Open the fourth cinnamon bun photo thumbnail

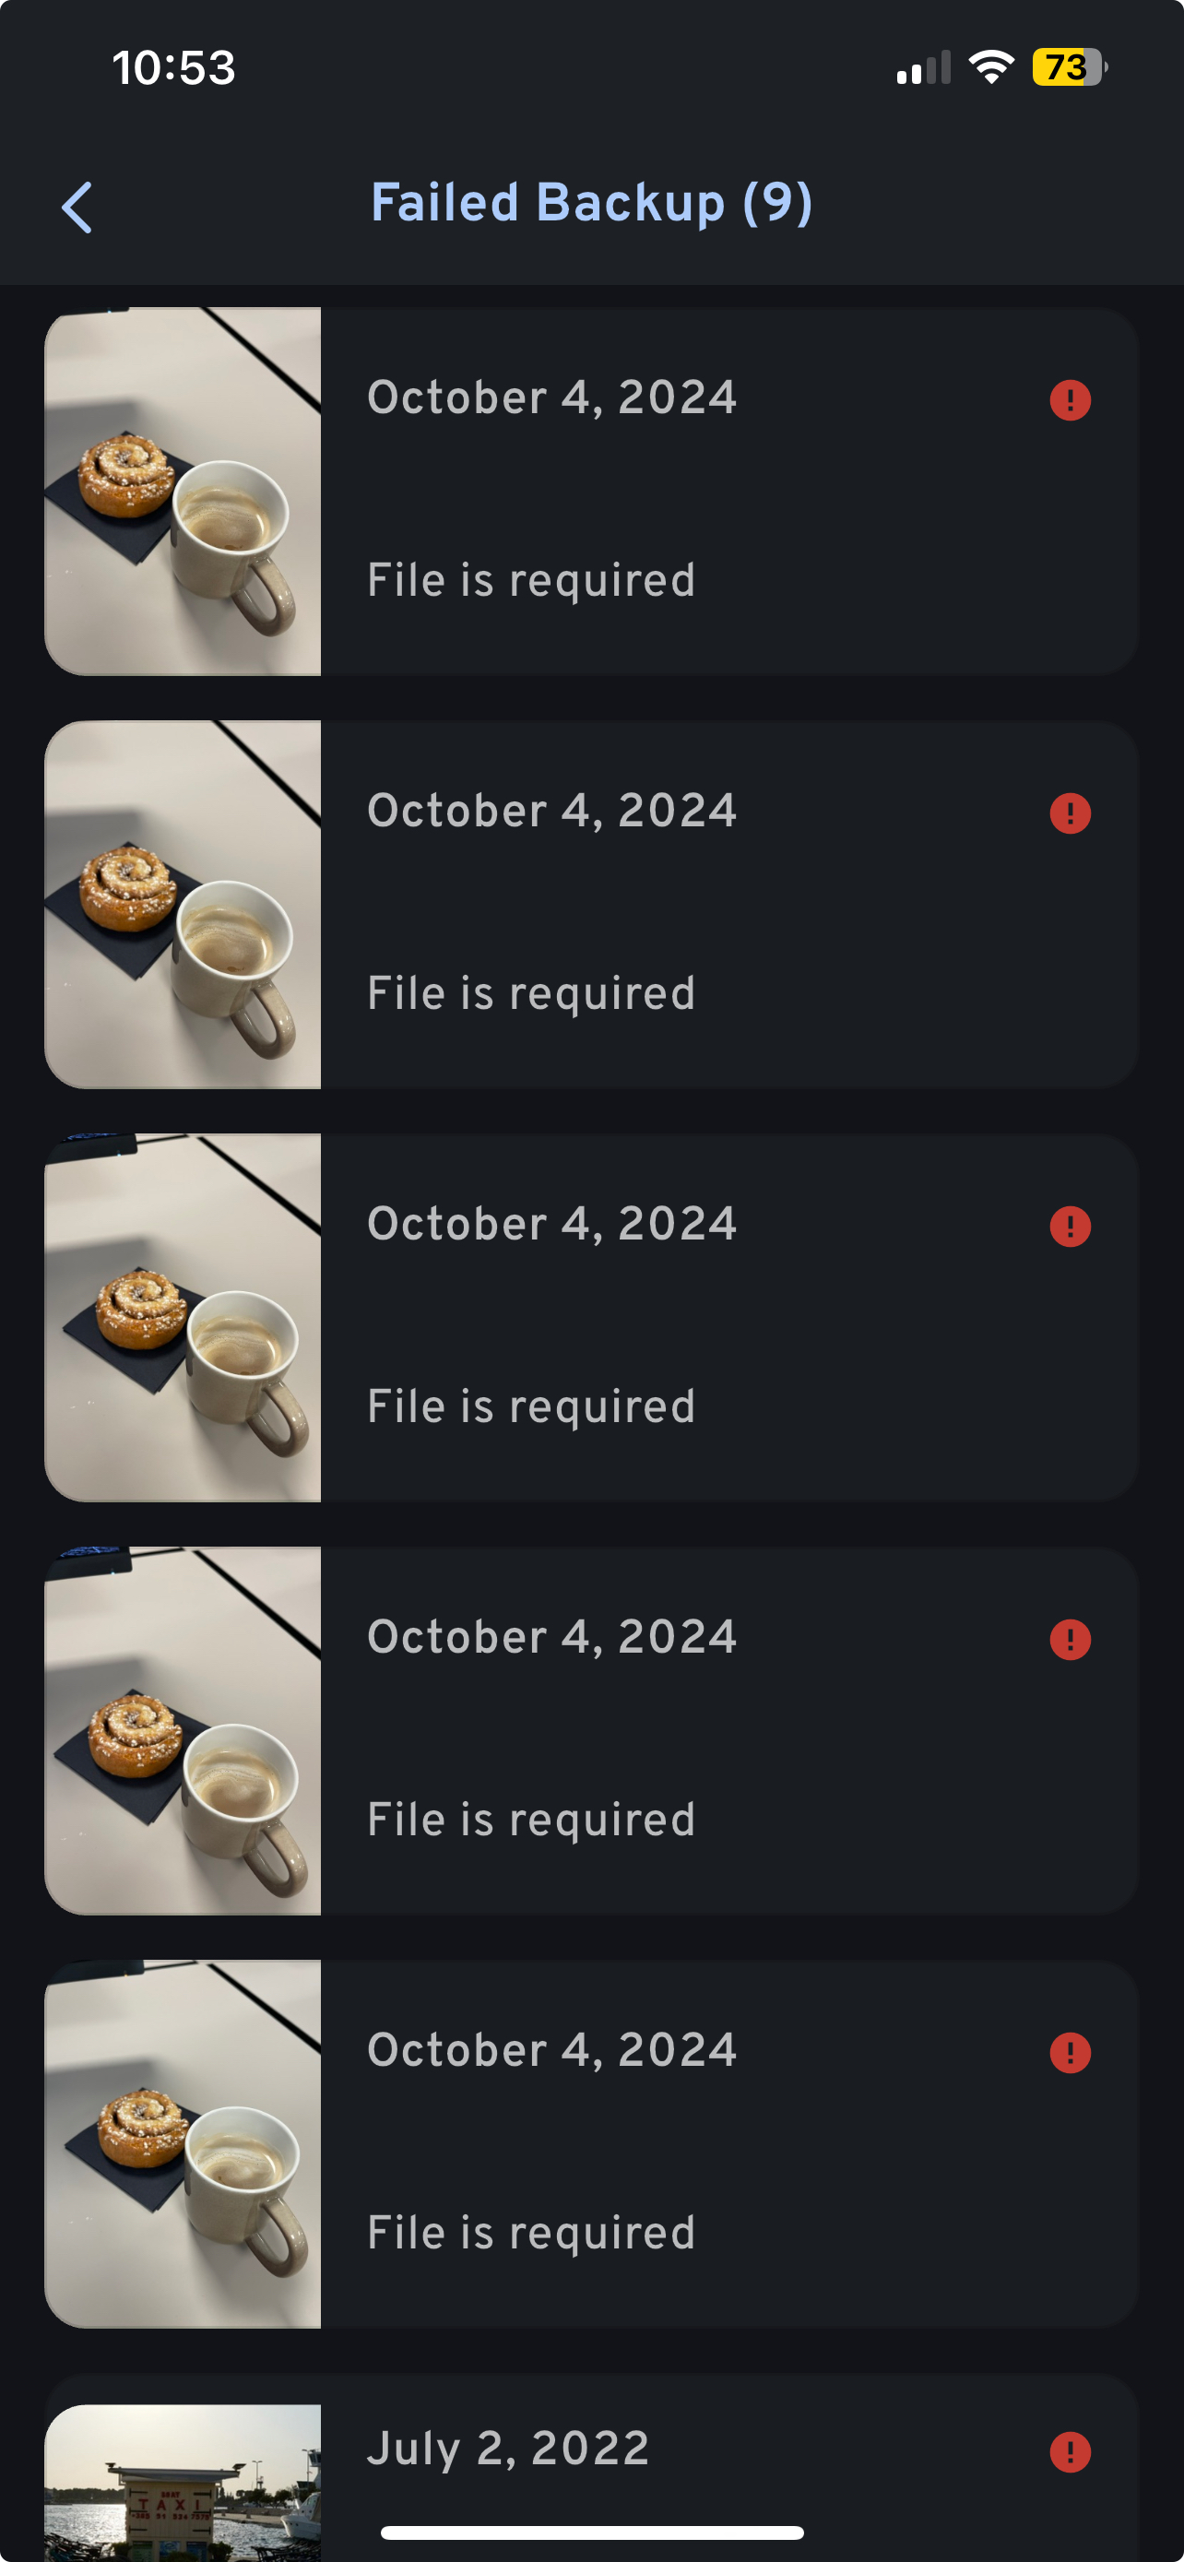(183, 1729)
